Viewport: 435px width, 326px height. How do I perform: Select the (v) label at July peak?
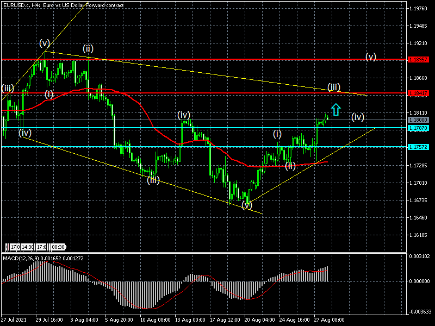(45, 43)
